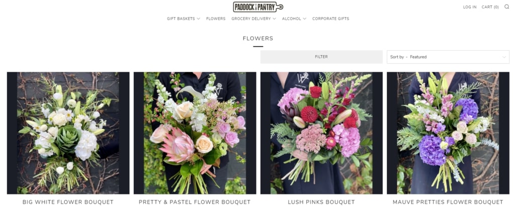Click the Big White Flower Bouquet title
The image size is (515, 207).
[68, 202]
